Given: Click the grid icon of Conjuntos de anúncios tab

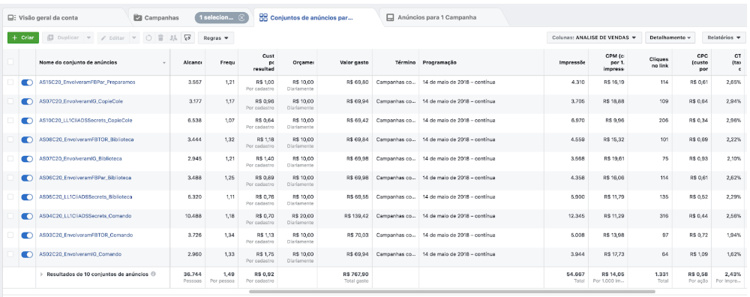Looking at the screenshot, I should (263, 18).
